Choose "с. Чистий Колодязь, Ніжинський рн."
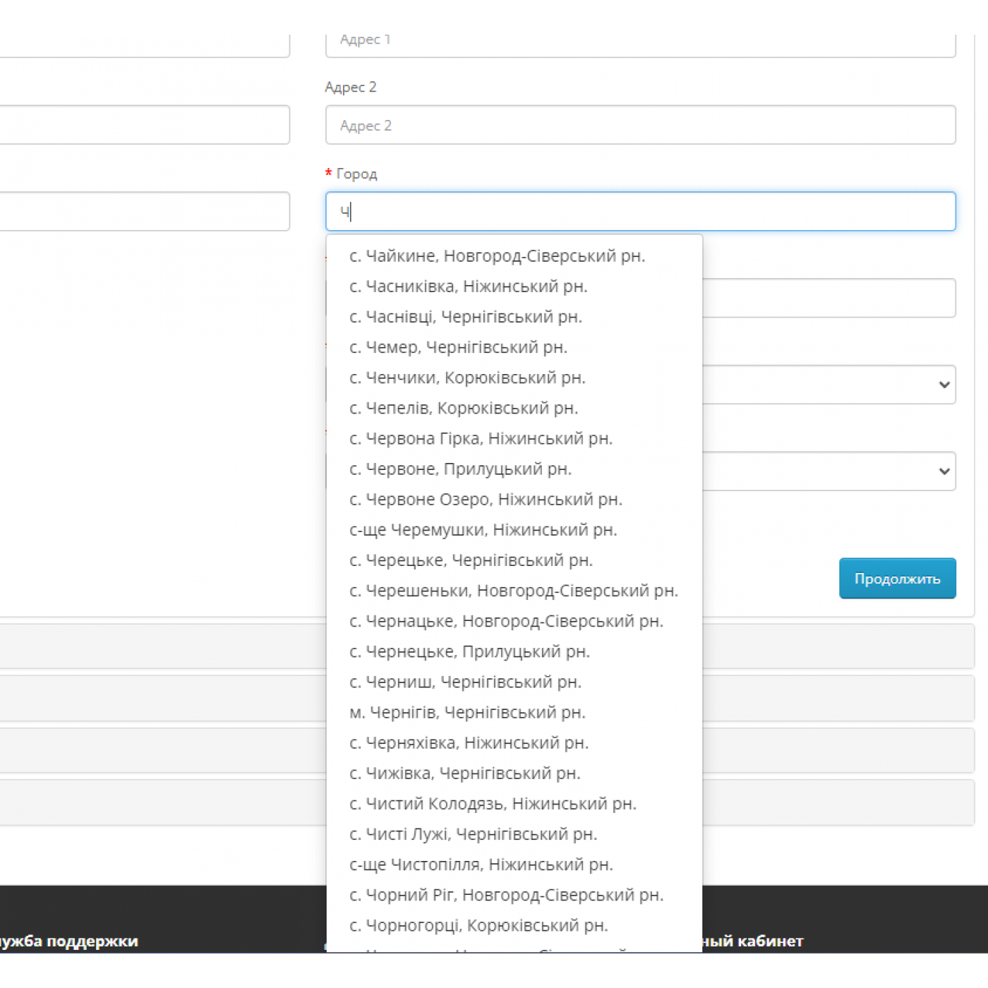 [493, 803]
